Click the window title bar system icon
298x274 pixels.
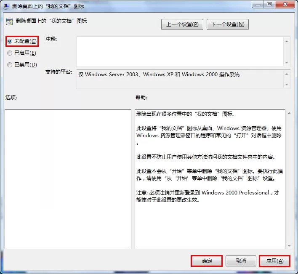click(x=6, y=6)
